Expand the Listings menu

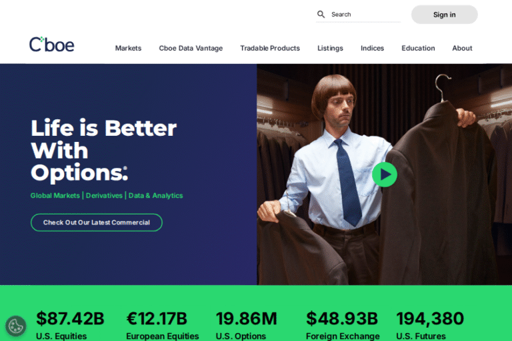(x=330, y=49)
